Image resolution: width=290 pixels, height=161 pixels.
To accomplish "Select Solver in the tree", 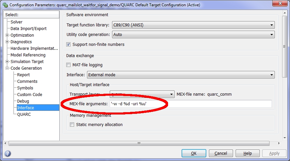I will [x=16, y=22].
